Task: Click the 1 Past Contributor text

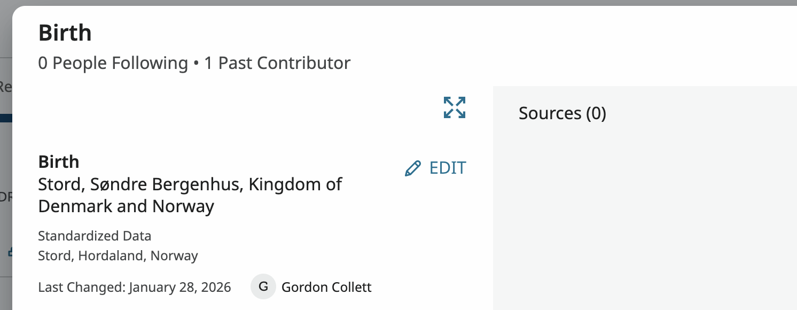Action: [x=277, y=63]
